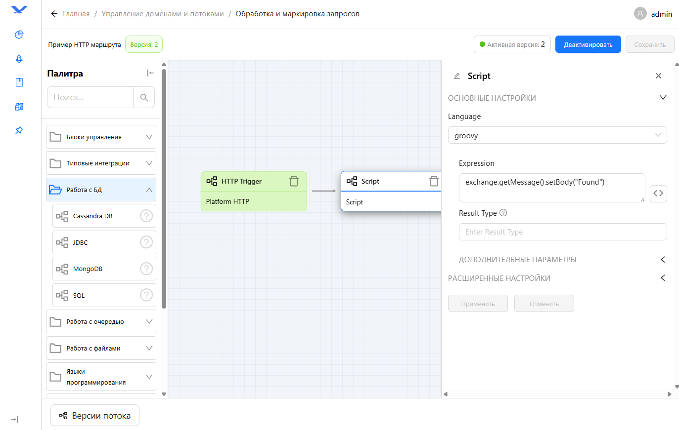Click the trash icon on Script node
This screenshot has width=679, height=430.
434,181
